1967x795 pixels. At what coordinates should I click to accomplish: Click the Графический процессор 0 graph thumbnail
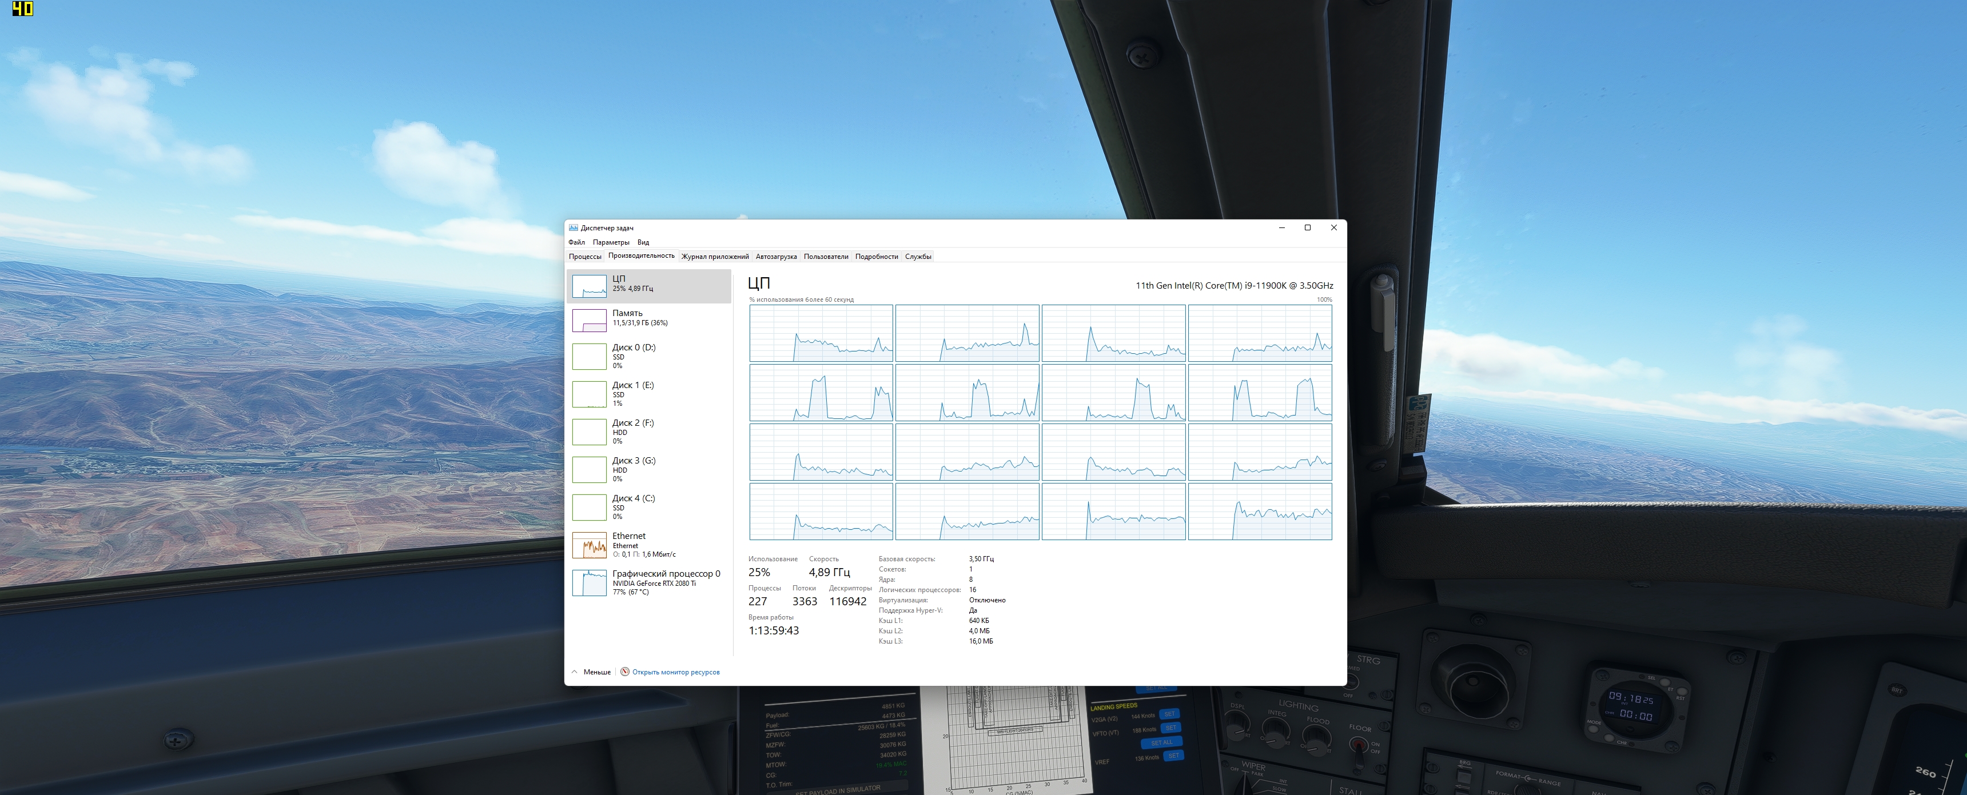pyautogui.click(x=590, y=583)
